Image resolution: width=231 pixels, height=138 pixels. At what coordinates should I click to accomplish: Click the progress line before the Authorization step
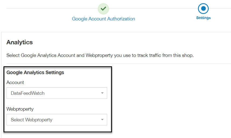point(52,8)
